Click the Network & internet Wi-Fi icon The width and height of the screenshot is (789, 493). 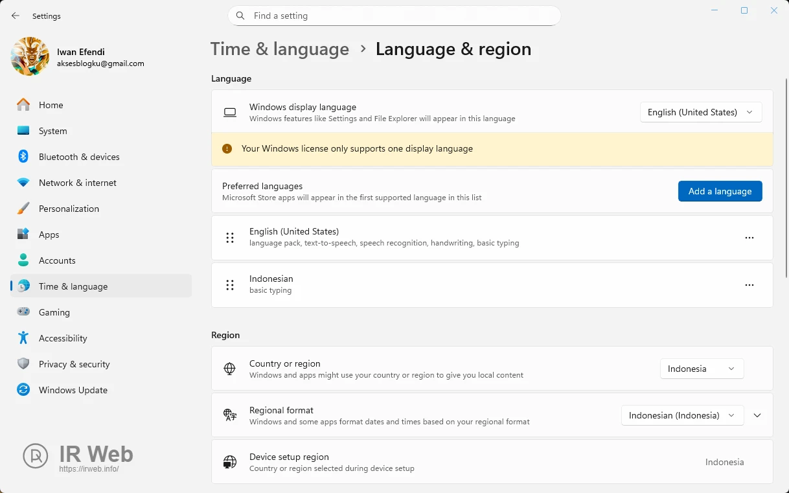click(x=23, y=183)
